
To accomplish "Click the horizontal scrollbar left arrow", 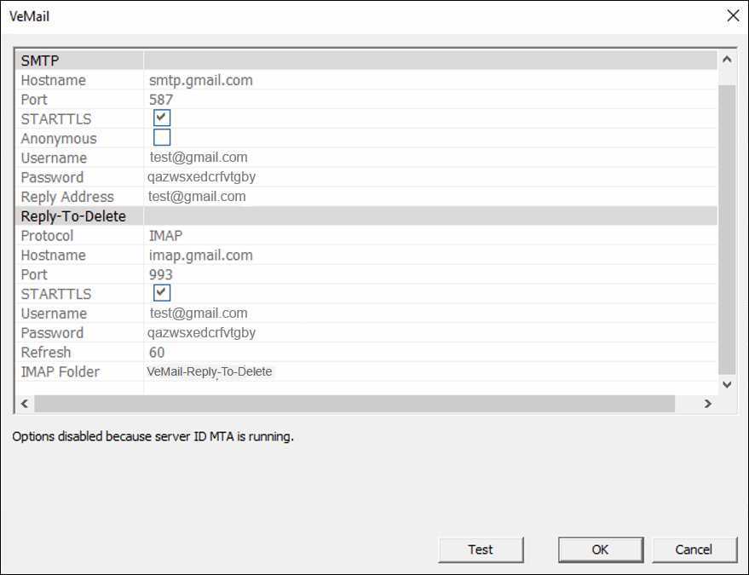I will coord(25,404).
